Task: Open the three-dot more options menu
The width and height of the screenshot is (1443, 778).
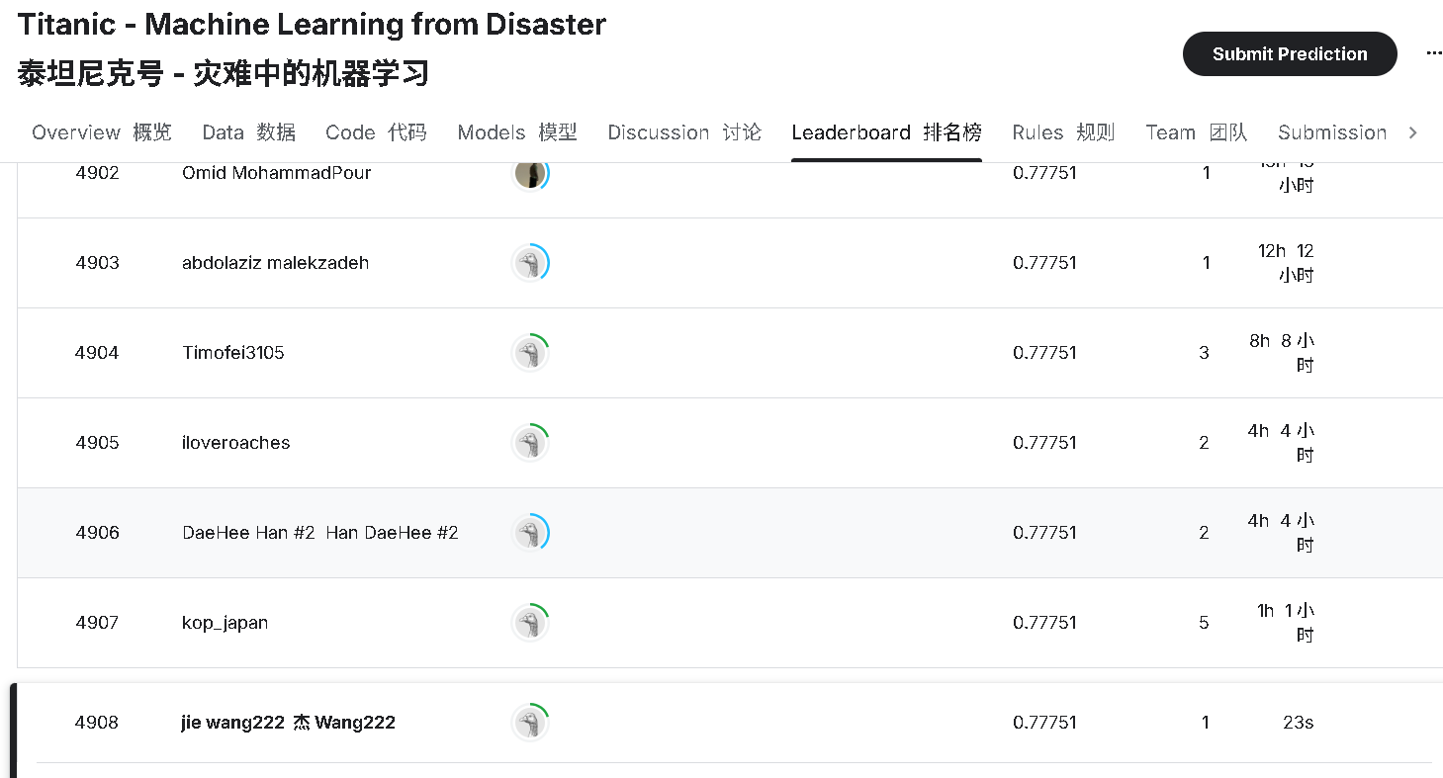Action: pos(1433,53)
